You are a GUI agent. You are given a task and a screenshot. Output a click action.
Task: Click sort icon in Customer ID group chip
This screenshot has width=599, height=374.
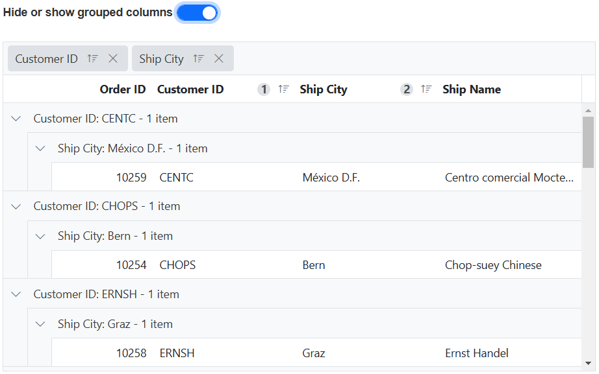pos(92,58)
